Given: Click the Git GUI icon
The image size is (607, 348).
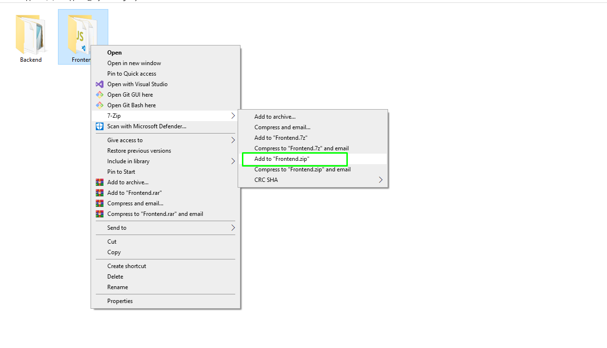Looking at the screenshot, I should [100, 95].
